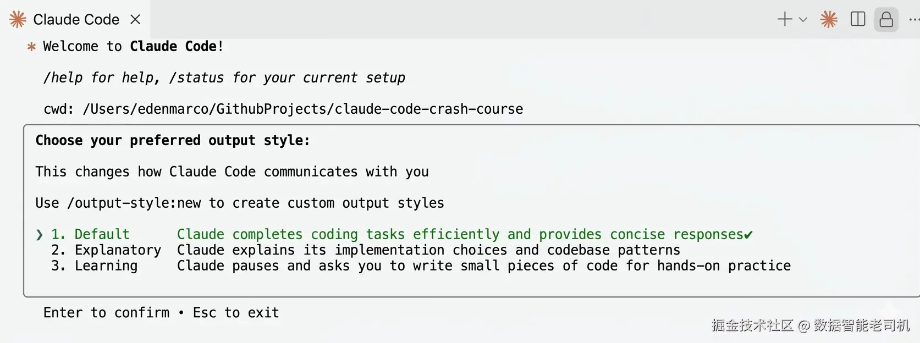Click the Enter to confirm hint
Viewport: 920px width, 343px height.
pyautogui.click(x=107, y=313)
